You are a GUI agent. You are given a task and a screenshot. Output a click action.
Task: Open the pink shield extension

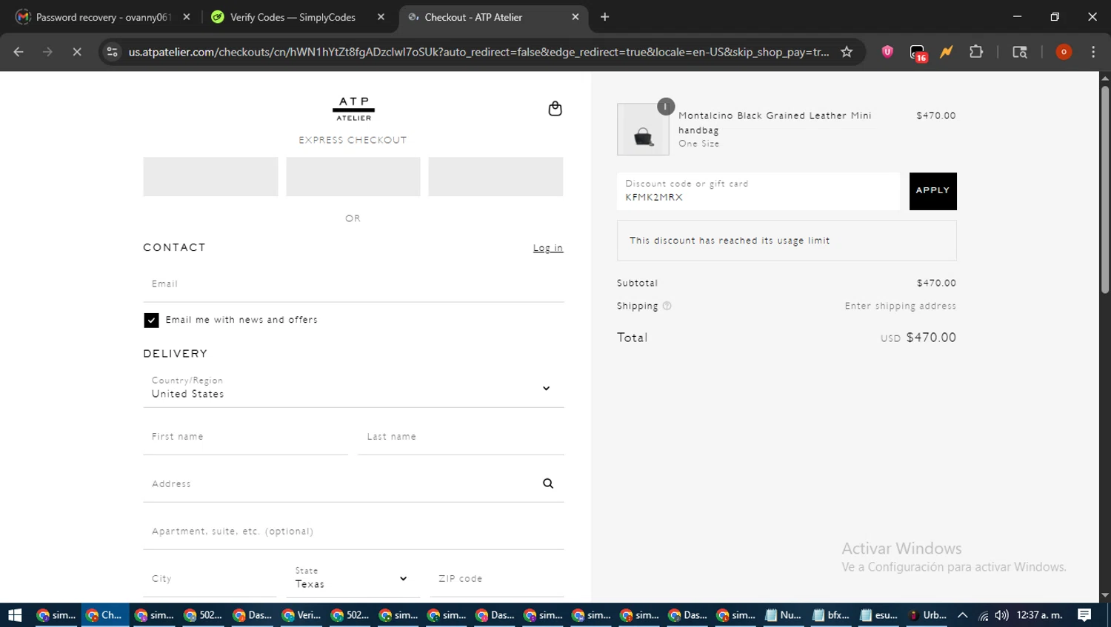coord(887,52)
